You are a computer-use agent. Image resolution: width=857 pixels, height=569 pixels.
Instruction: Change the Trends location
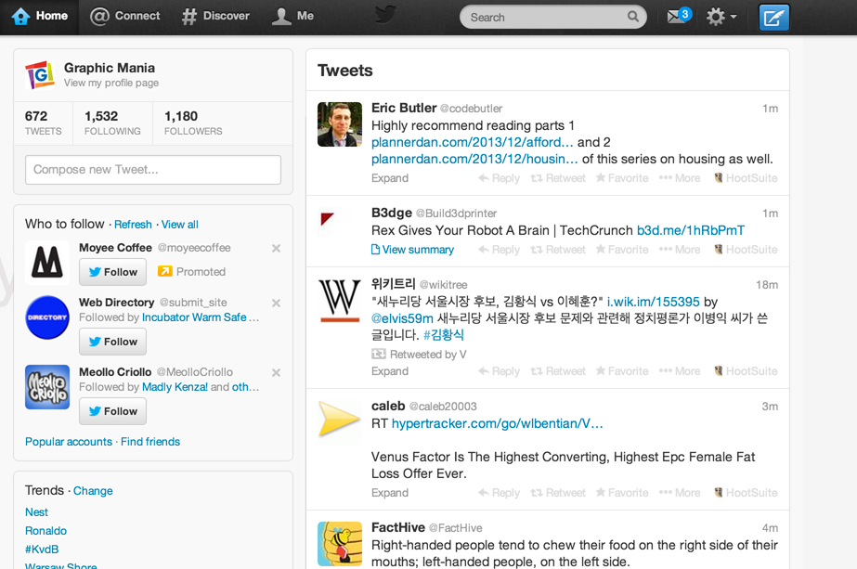click(x=93, y=491)
